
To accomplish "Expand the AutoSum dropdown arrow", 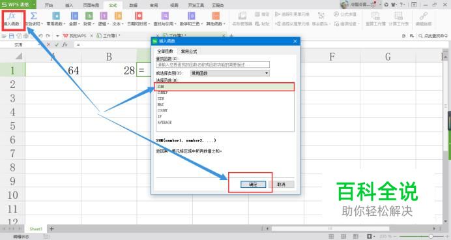I will point(42,24).
